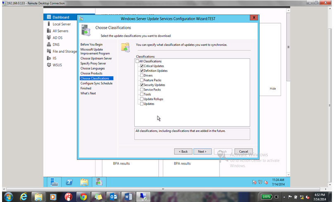Click WSUS wizard icon in remote taskbar
334x202 pixels.
[99, 182]
